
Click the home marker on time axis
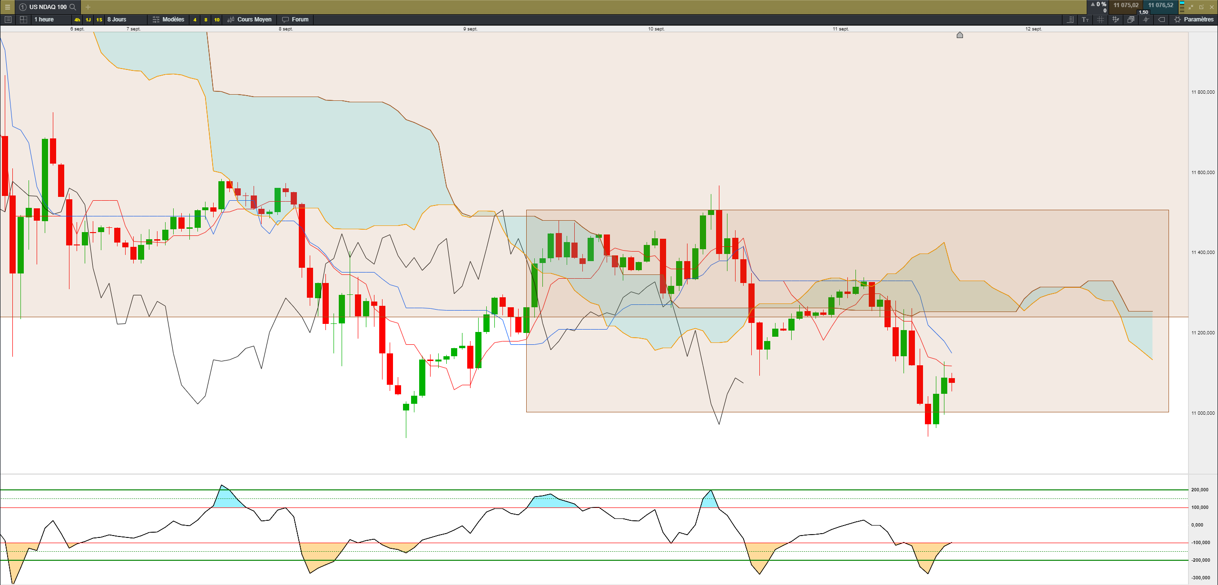(x=960, y=35)
